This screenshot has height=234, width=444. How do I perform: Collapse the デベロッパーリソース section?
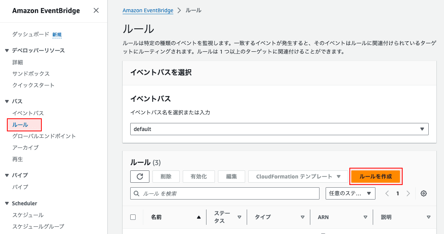(x=7, y=51)
